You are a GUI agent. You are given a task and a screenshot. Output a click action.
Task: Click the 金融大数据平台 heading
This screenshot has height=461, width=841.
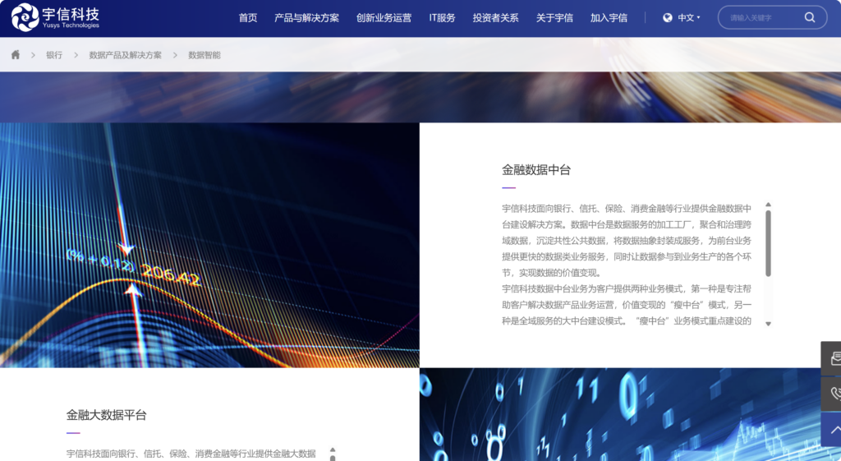106,415
